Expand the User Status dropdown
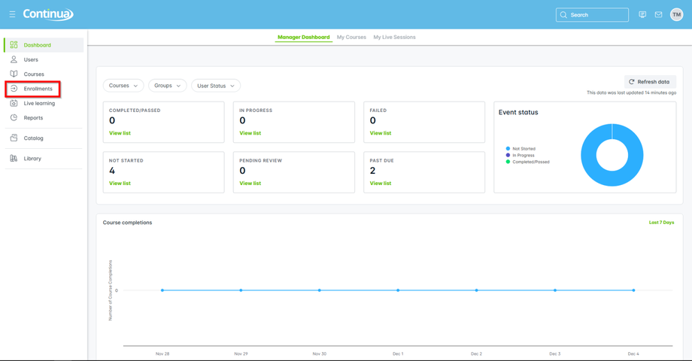 (x=216, y=86)
